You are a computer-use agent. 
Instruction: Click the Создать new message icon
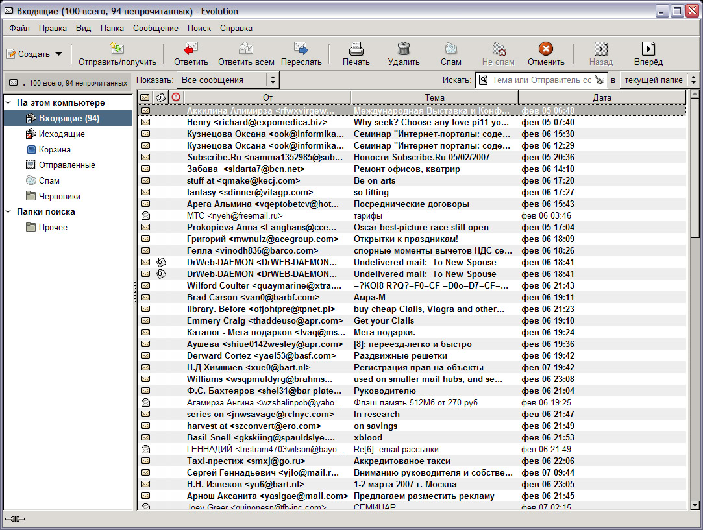11,54
